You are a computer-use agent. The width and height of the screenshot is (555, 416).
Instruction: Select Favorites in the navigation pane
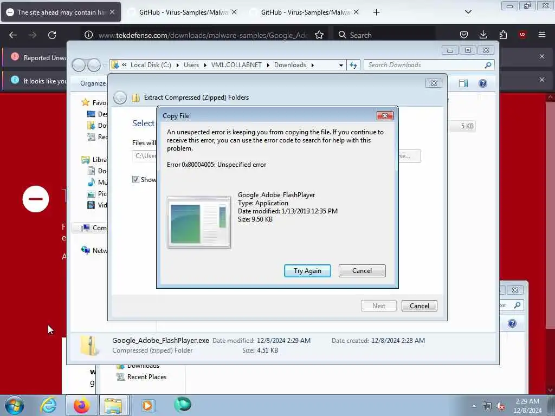tap(94, 102)
